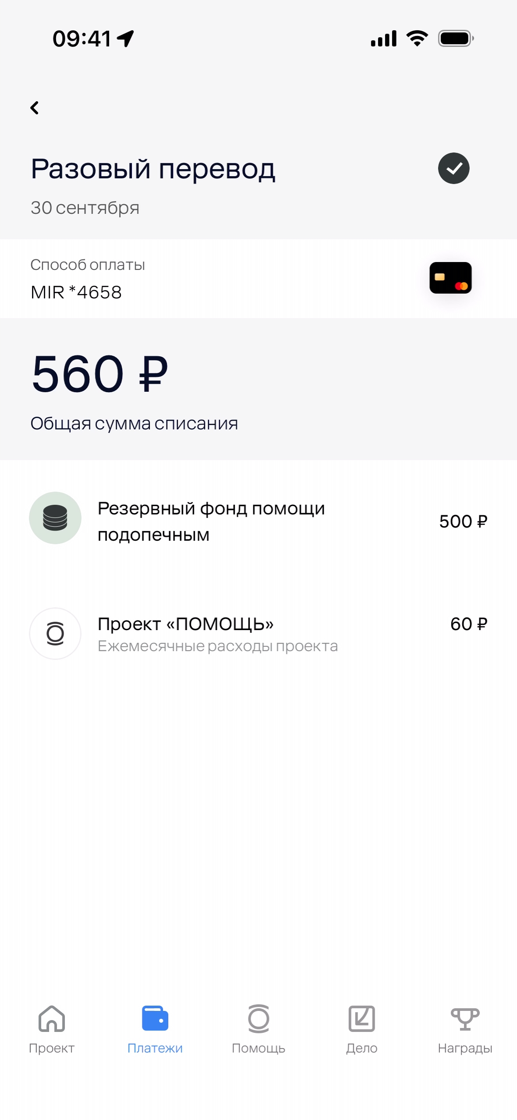
Task: Tap the Проект «ПОМОЩЬ» round logo icon
Action: coord(55,633)
